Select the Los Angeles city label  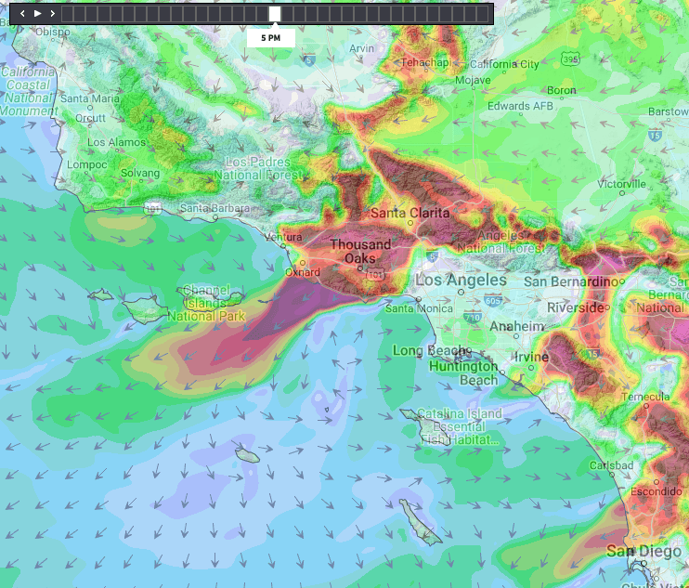click(461, 280)
